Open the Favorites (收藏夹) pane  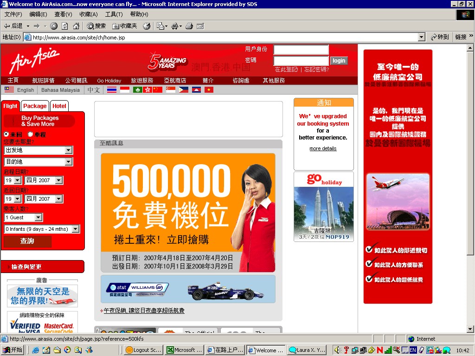click(124, 26)
